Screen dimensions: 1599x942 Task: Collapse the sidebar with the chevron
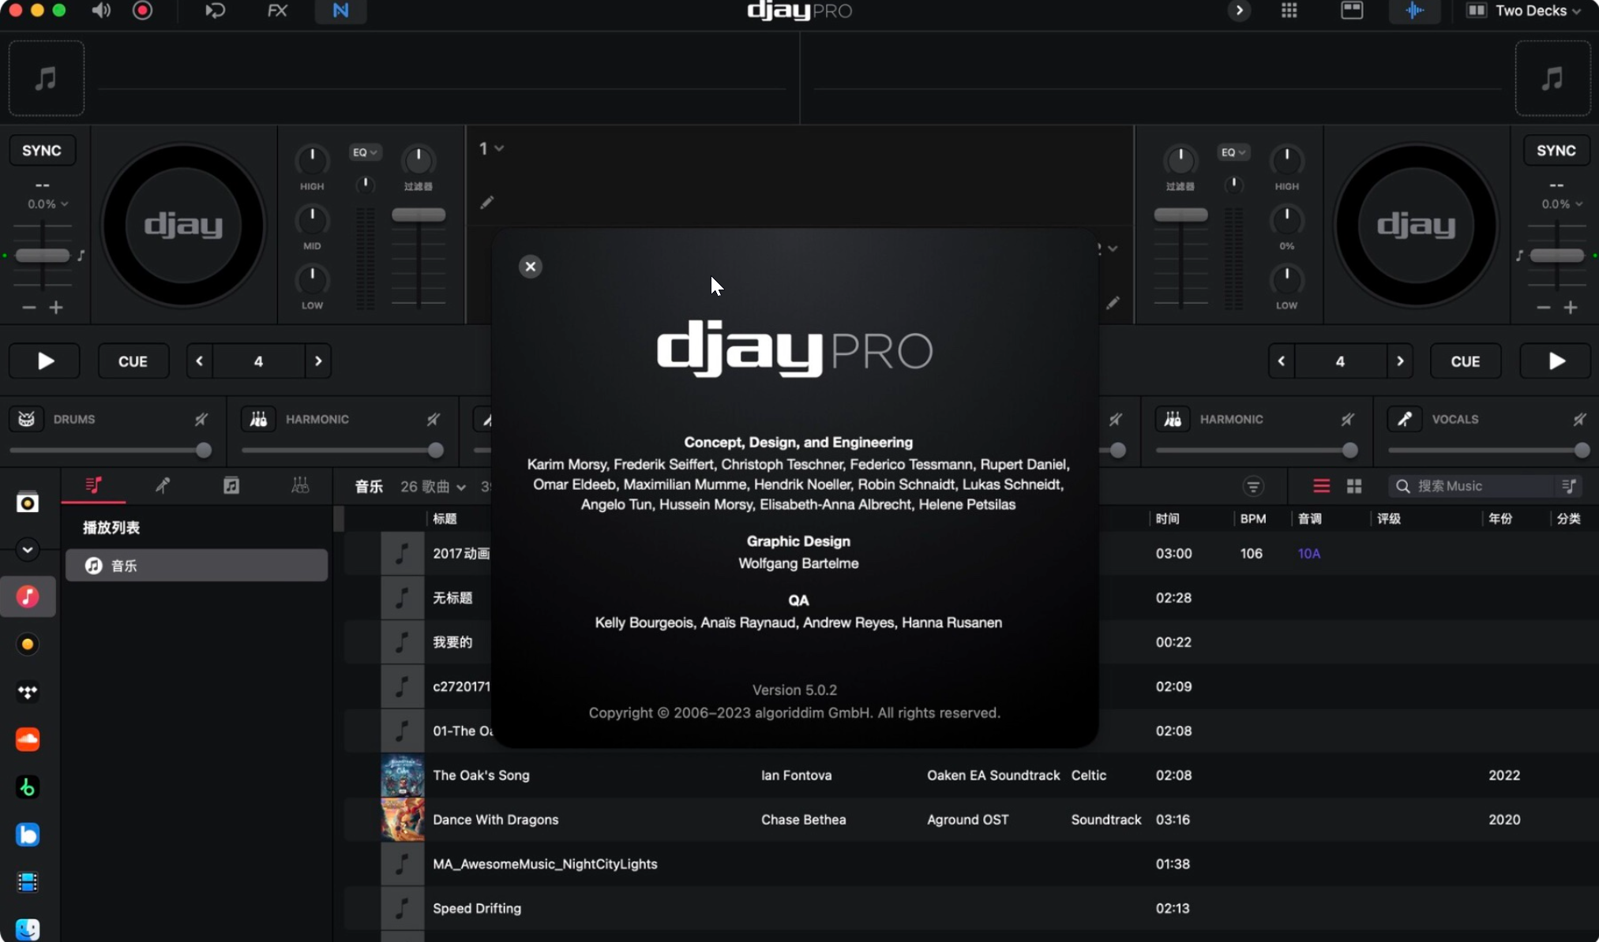coord(26,549)
